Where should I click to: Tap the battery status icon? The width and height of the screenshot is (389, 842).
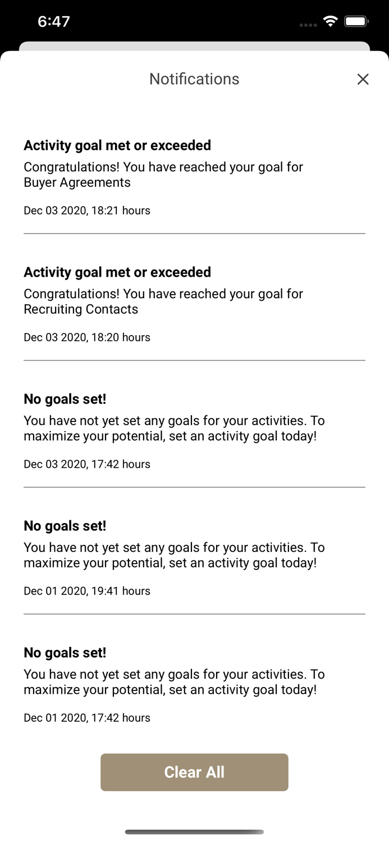[x=356, y=22]
